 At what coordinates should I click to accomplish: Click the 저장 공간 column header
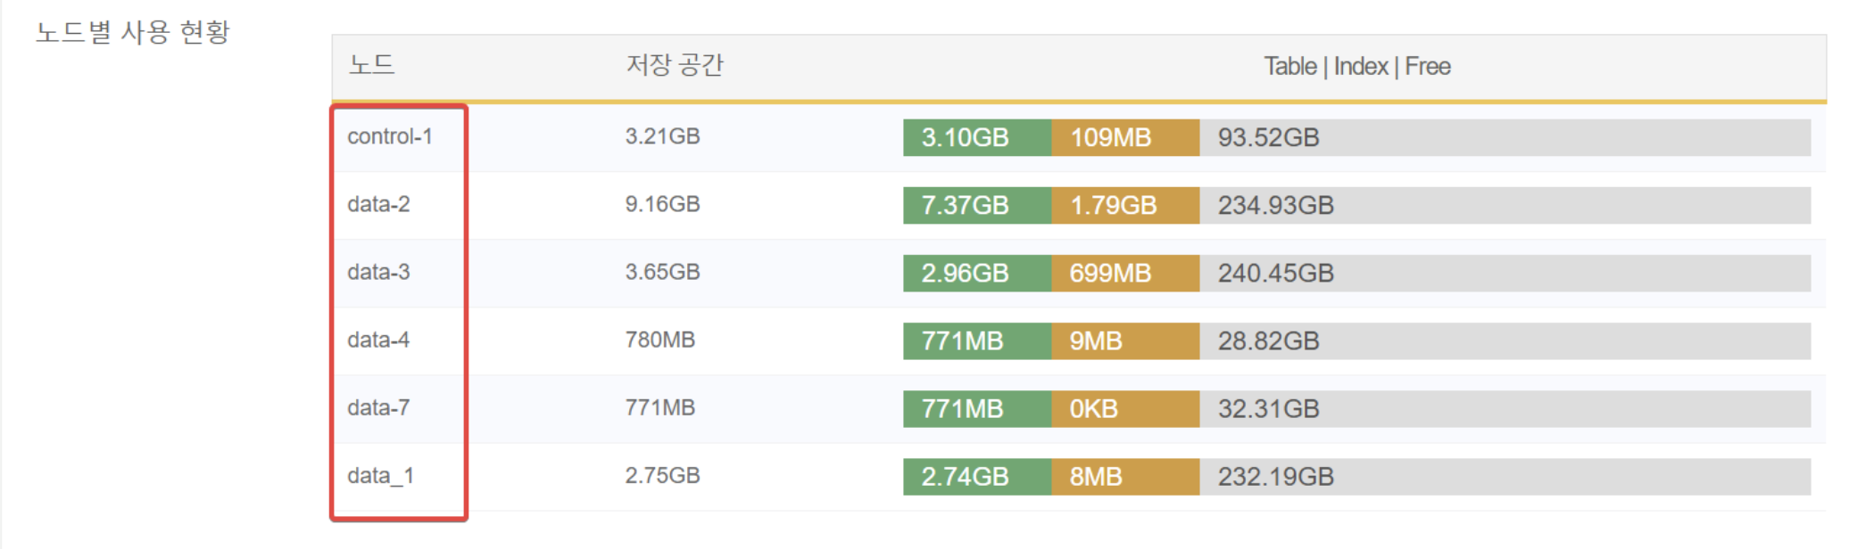(674, 65)
